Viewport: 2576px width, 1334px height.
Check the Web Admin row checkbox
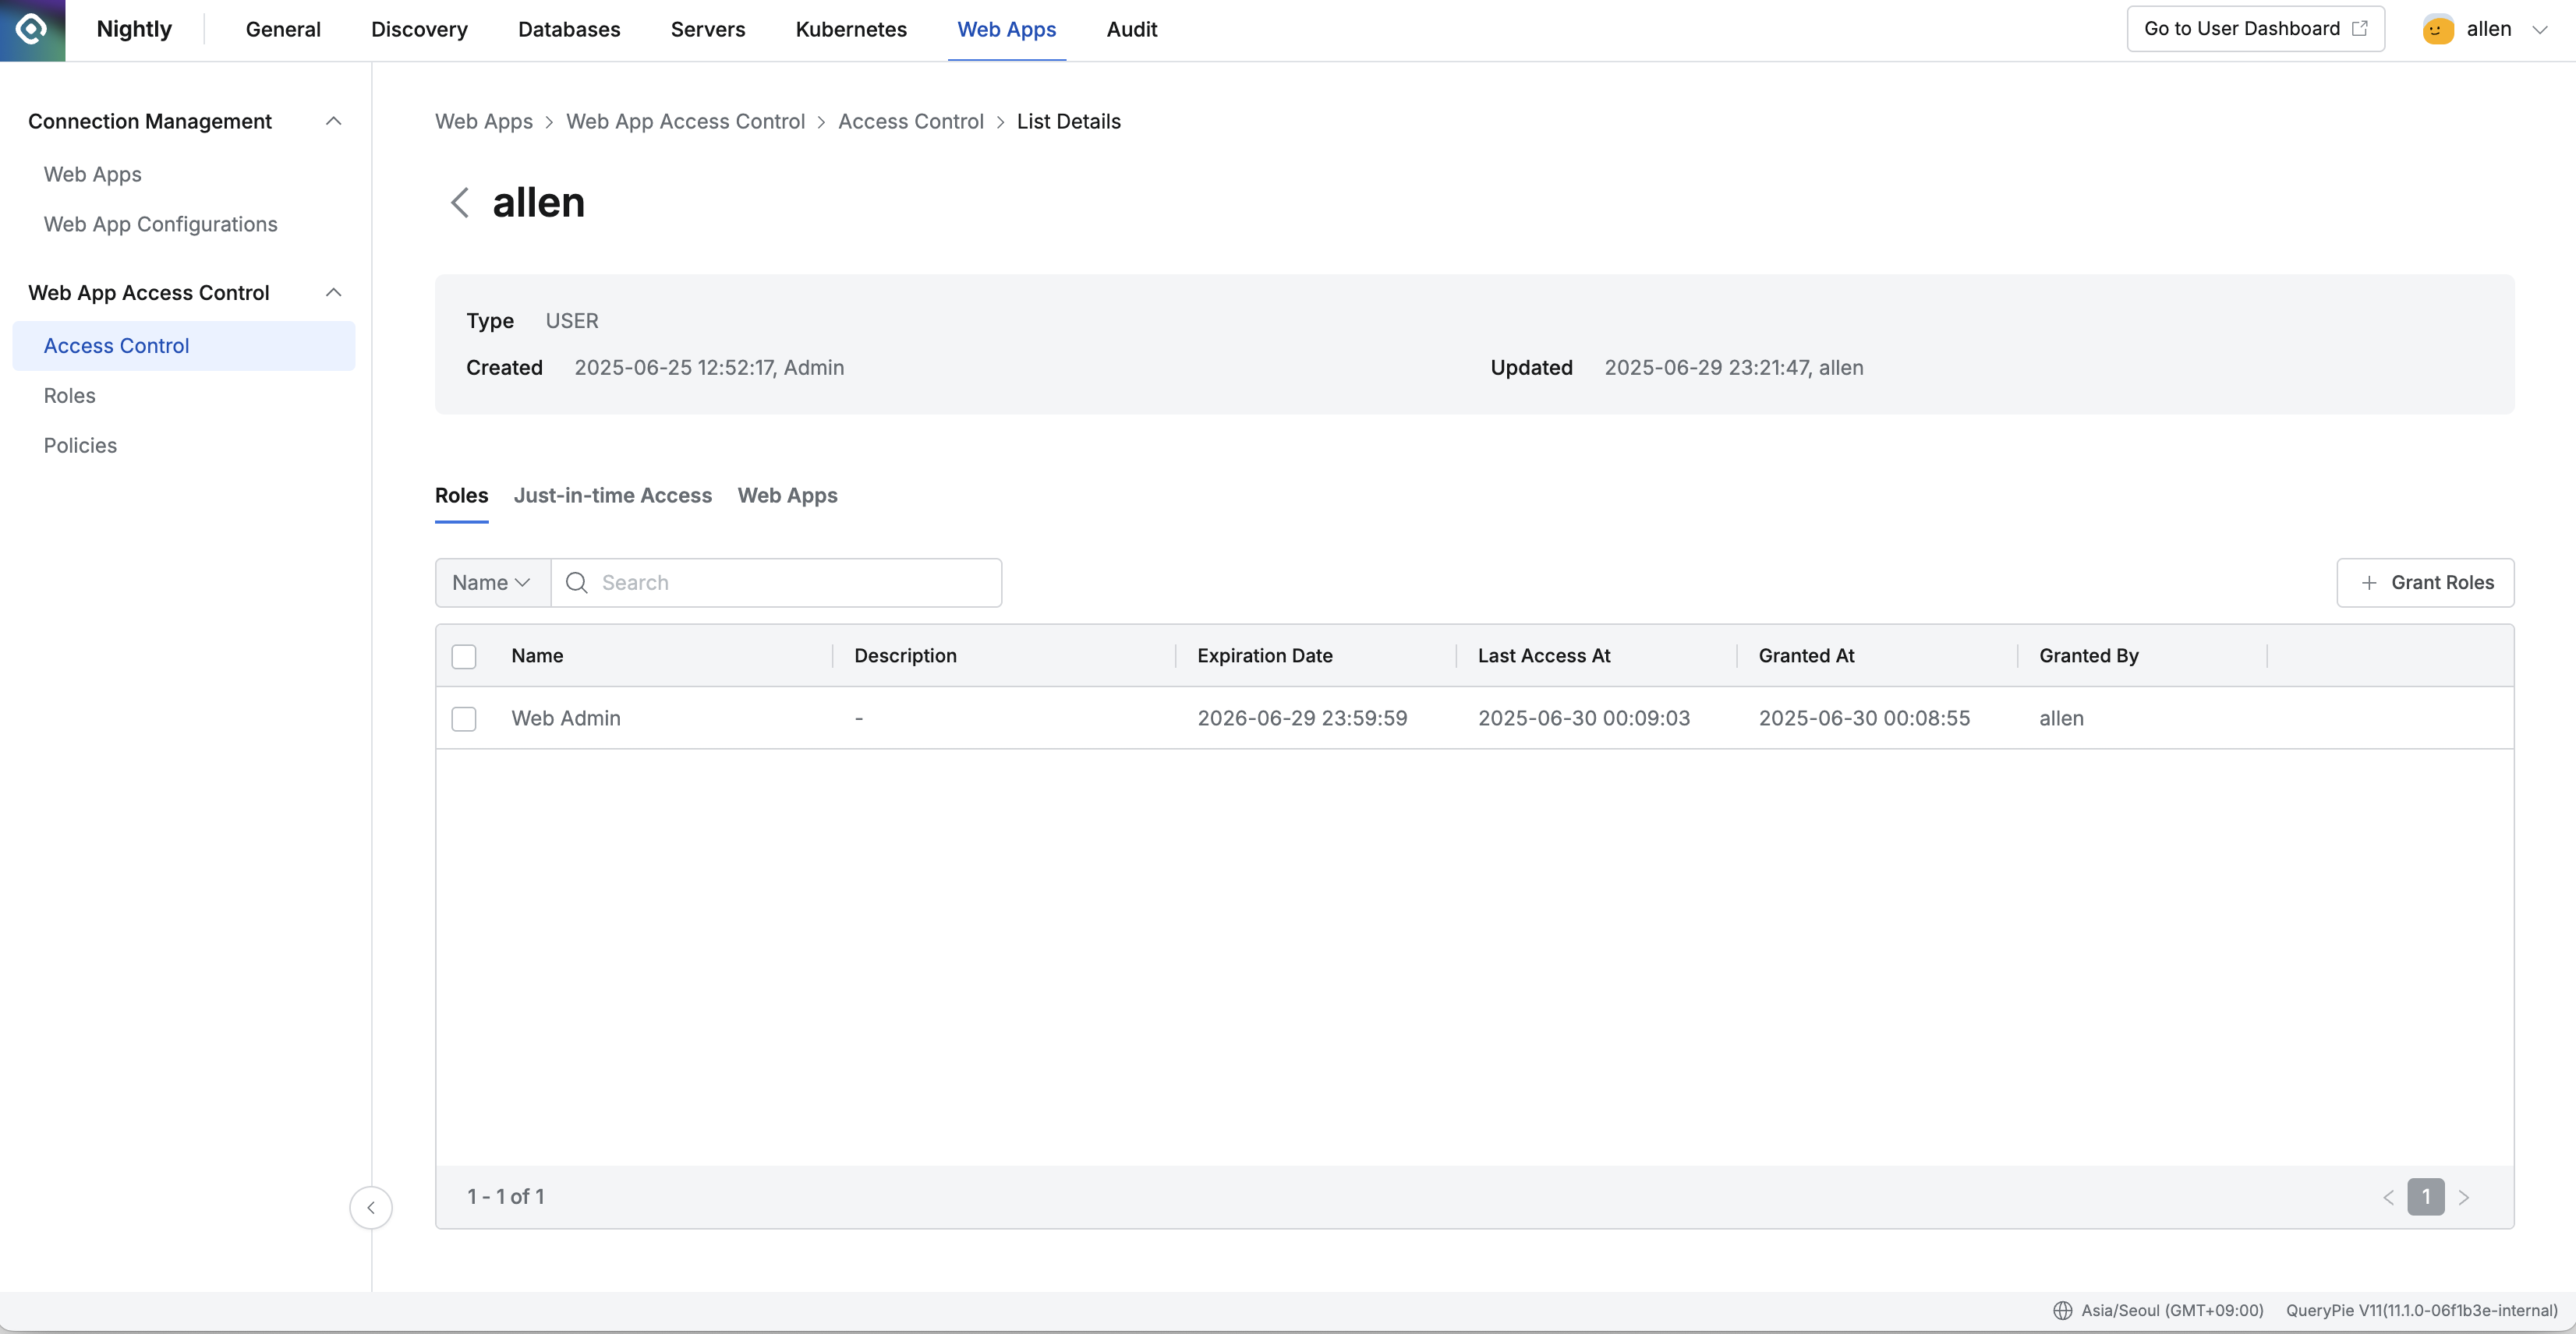click(464, 718)
